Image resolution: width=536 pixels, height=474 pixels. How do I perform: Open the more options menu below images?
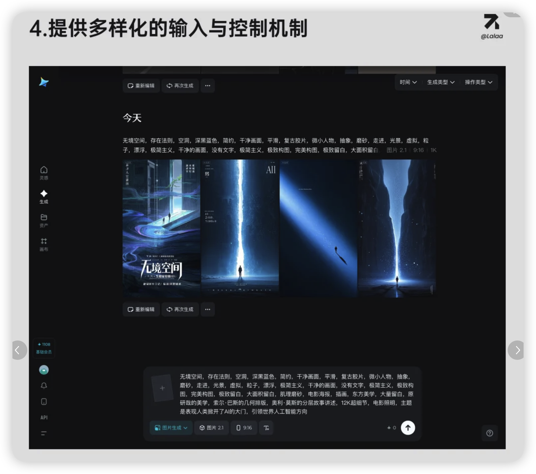pos(208,309)
